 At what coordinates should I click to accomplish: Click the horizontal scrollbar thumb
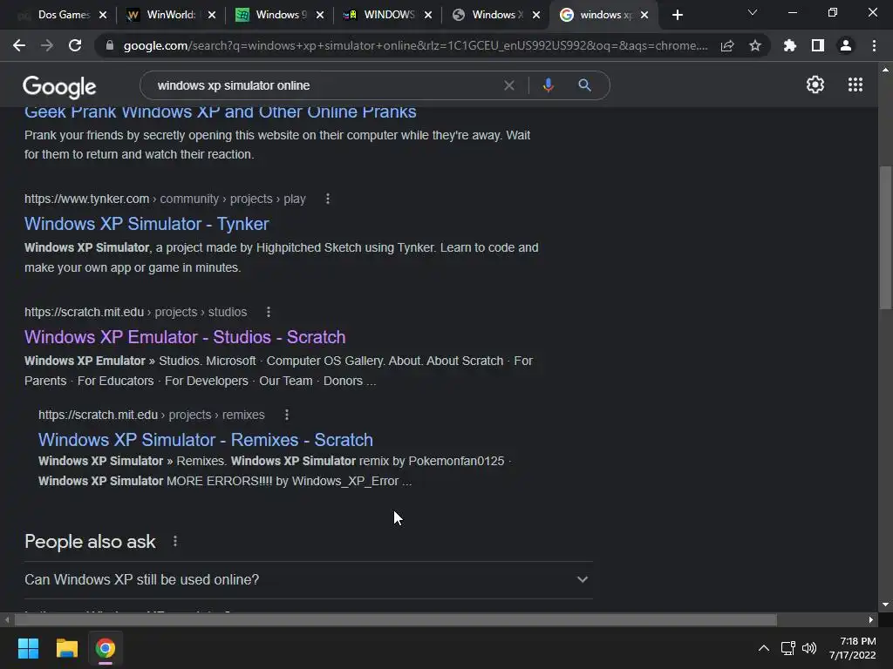tap(395, 619)
